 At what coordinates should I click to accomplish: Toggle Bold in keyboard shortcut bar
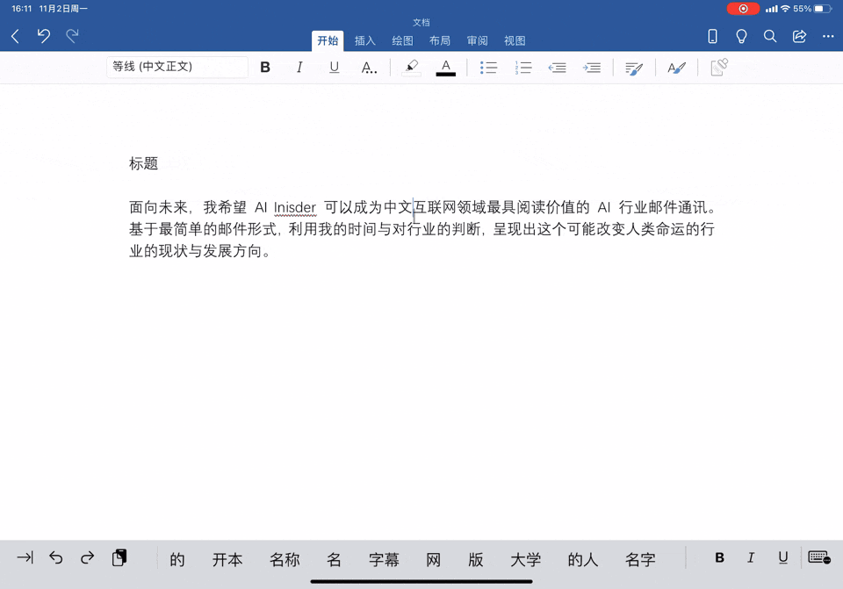coord(719,557)
